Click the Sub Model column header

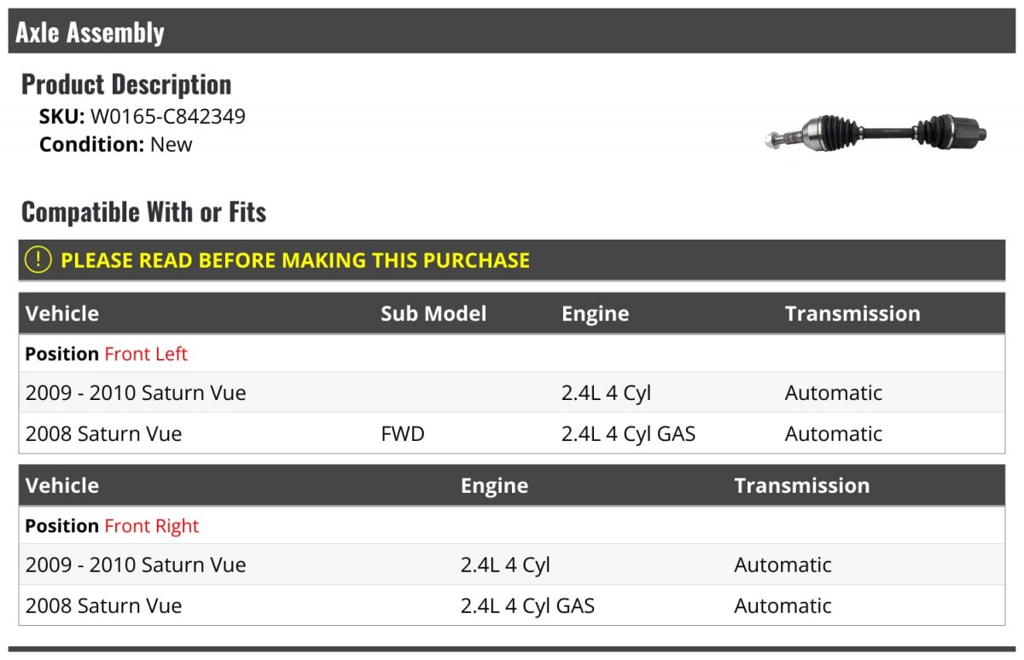(433, 314)
